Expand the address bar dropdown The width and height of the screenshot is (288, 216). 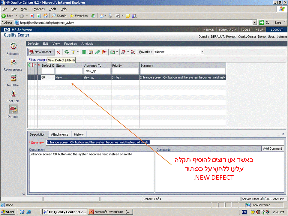tap(255, 22)
